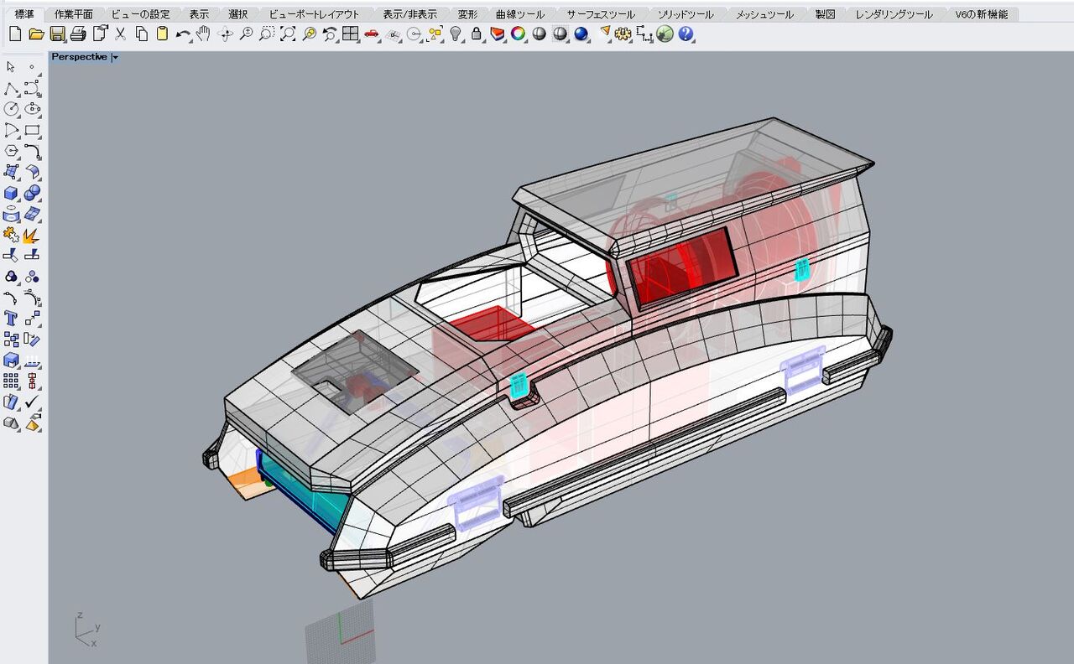
Task: Pick the Rectangle tool in the sidebar
Action: pyautogui.click(x=32, y=130)
